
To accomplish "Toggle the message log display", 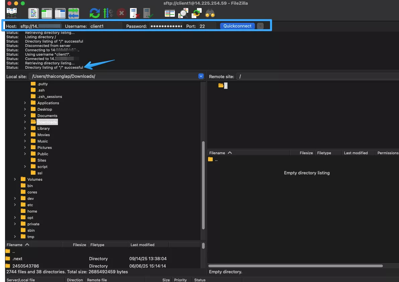I will point(34,13).
